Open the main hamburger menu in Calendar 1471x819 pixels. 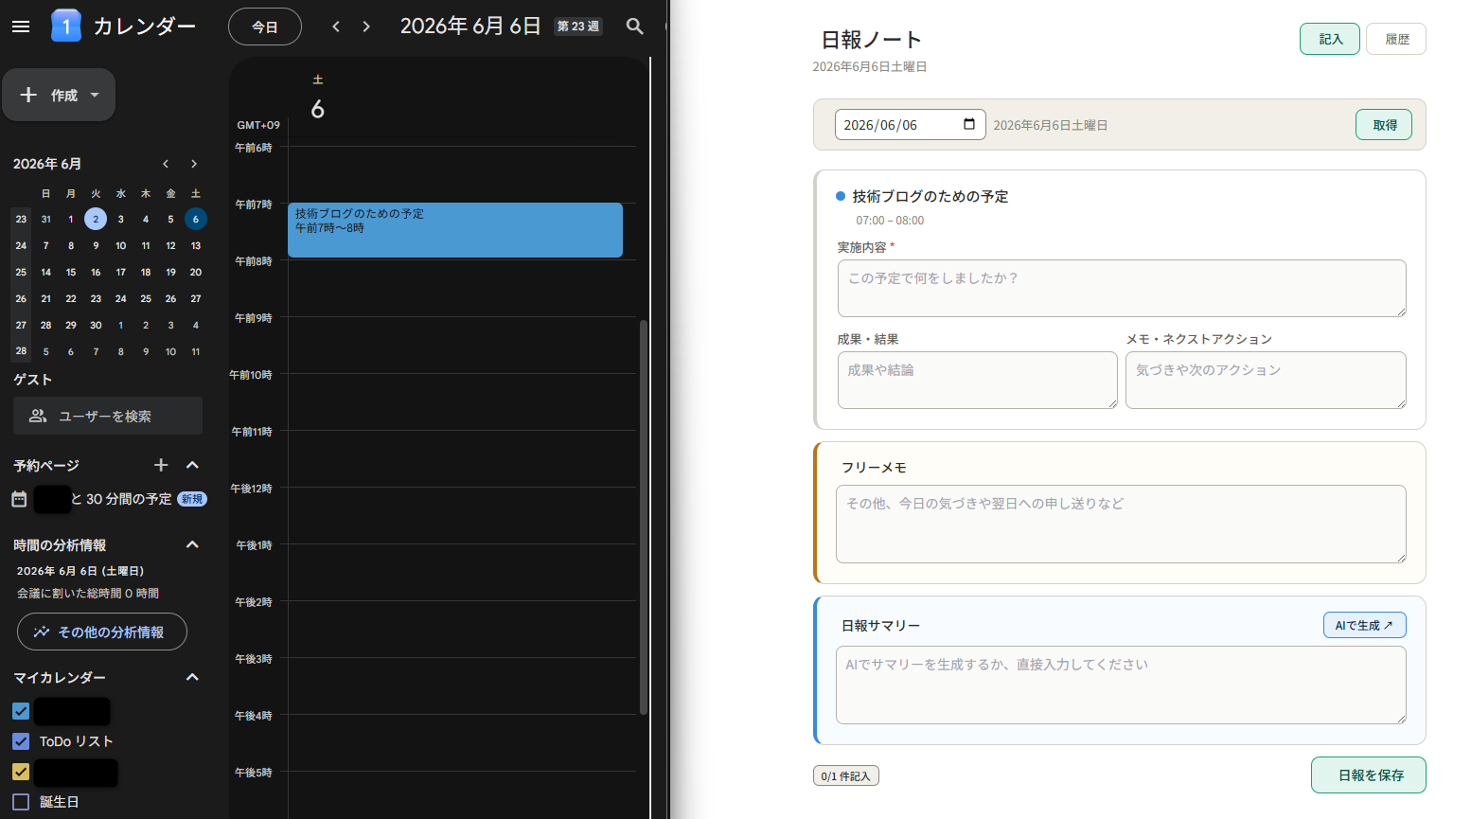[x=21, y=27]
